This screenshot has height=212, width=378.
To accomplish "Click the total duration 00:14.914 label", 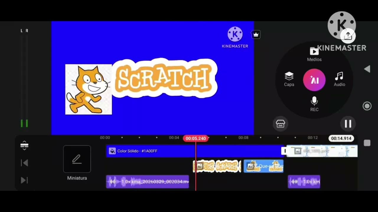I will [341, 138].
